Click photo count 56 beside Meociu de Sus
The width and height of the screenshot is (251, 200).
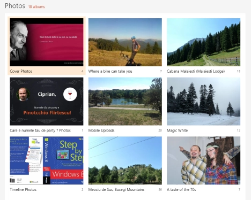[x=160, y=190]
